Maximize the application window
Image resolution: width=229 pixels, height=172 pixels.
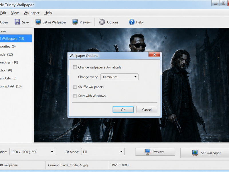[x=223, y=3]
